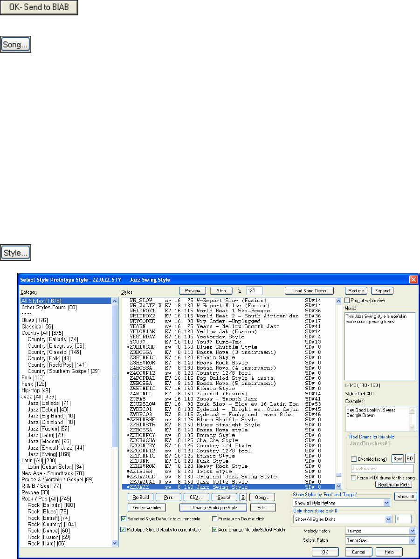Click Find new styles button
The image size is (420, 559).
click(146, 507)
